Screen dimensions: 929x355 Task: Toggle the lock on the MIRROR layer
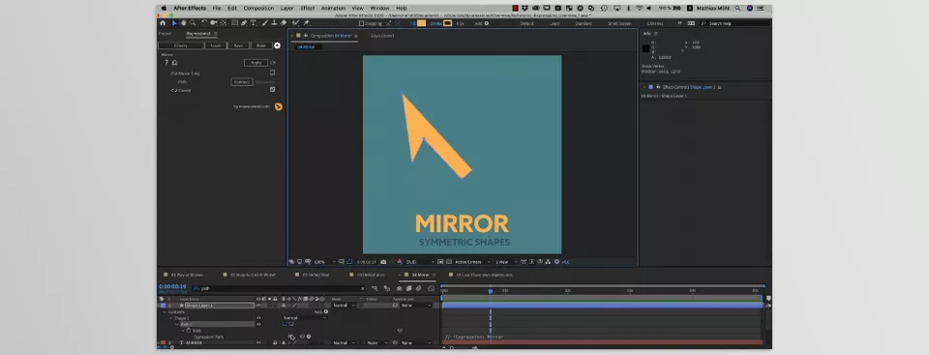coord(275,342)
